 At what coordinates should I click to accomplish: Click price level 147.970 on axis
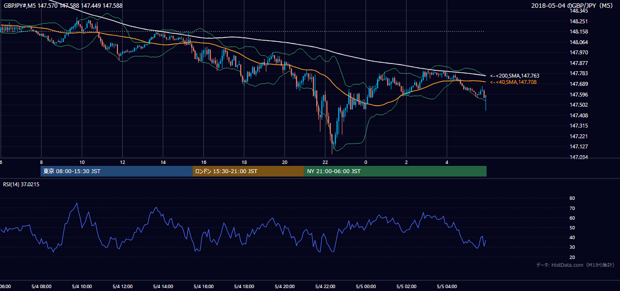578,52
